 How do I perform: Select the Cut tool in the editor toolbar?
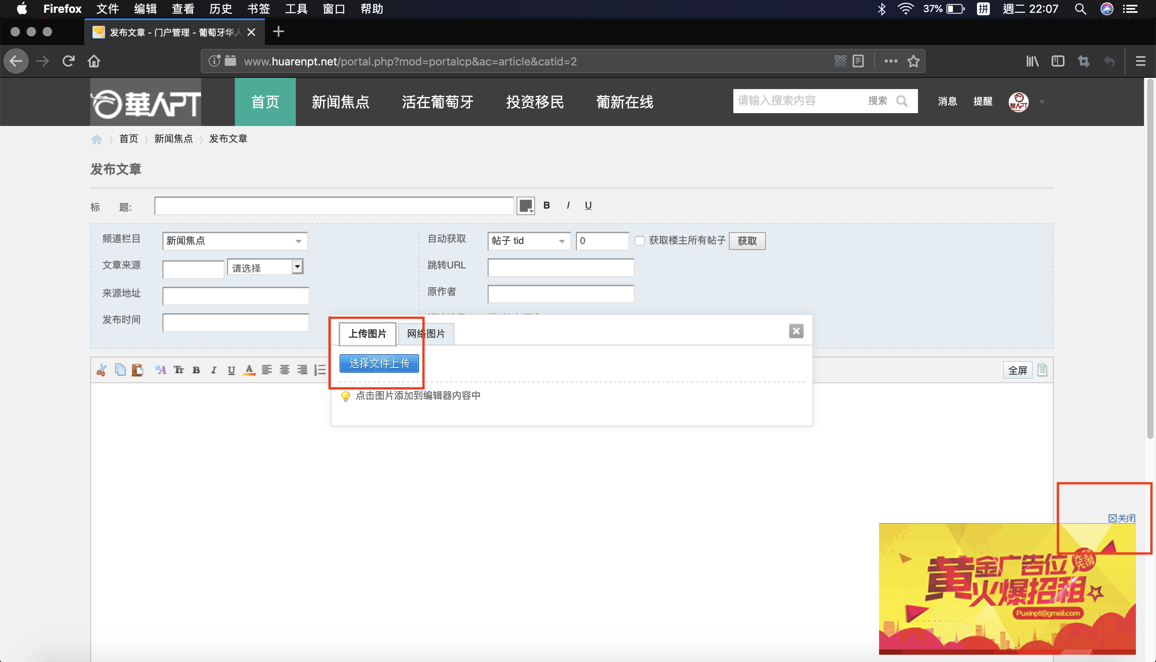pos(102,370)
